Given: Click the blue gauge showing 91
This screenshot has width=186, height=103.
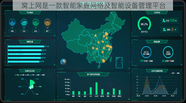Looking at the screenshot, I should 12,22.
